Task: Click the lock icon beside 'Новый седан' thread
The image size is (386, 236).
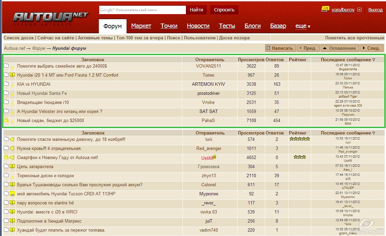Action: tap(6, 120)
